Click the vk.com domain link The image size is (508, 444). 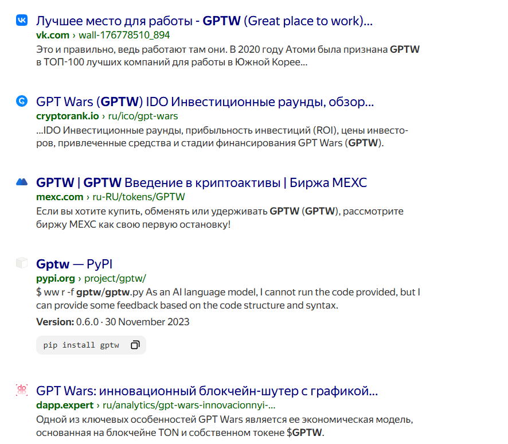(x=53, y=35)
